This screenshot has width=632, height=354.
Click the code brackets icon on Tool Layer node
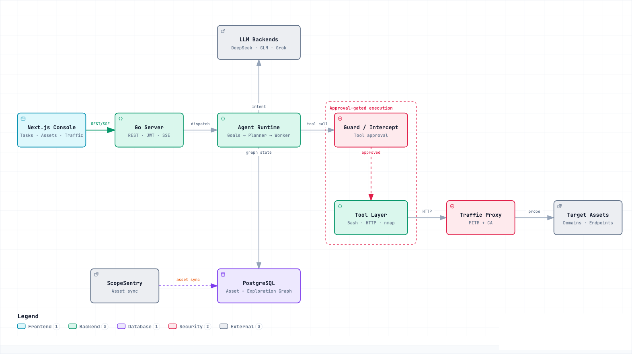340,206
